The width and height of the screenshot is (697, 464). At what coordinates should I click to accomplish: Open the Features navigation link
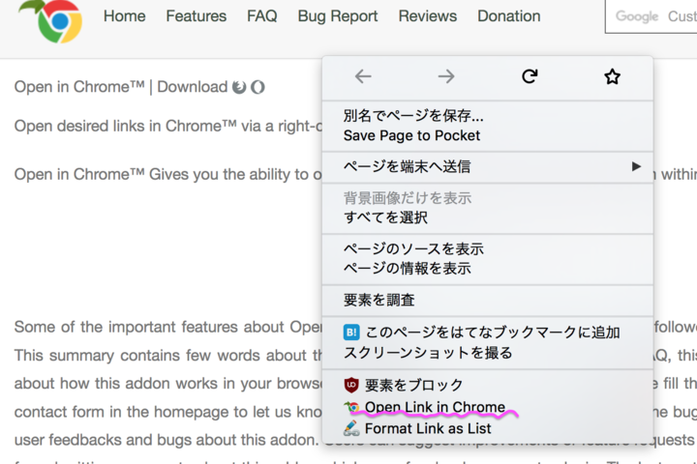click(196, 15)
